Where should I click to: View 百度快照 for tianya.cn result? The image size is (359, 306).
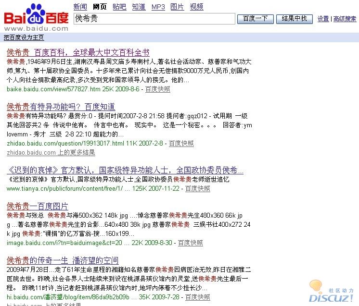point(198,188)
